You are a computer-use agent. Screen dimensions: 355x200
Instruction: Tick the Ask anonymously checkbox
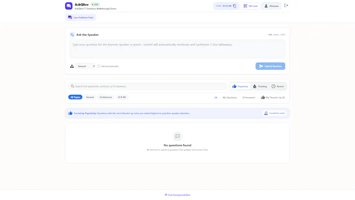pos(99,66)
